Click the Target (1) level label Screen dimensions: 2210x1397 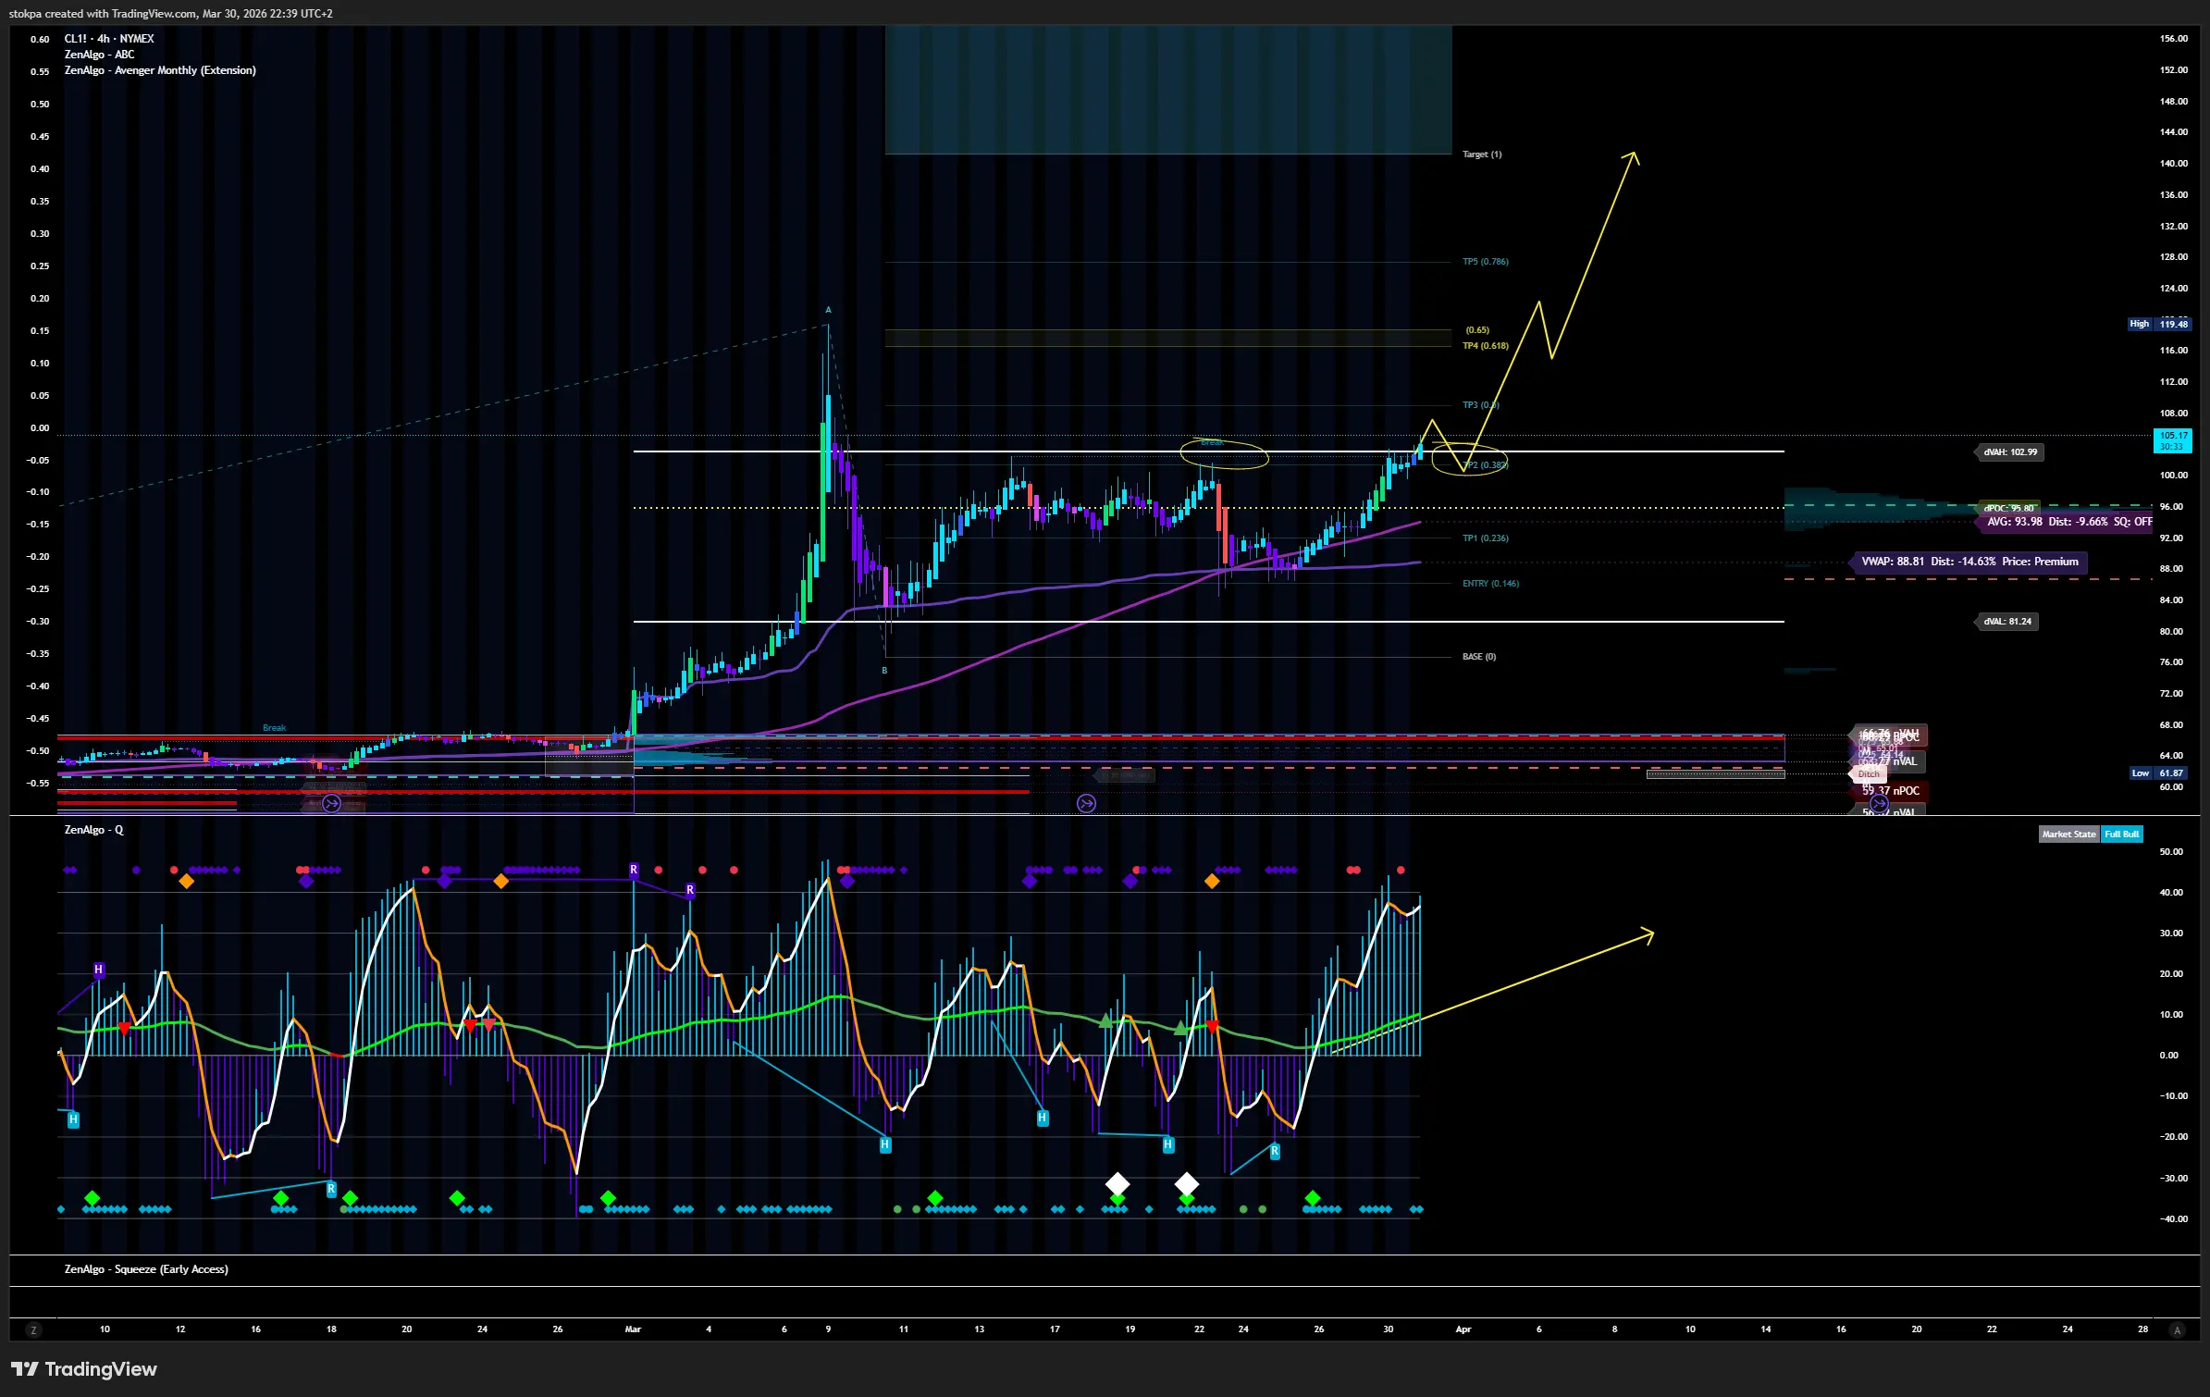[1481, 155]
